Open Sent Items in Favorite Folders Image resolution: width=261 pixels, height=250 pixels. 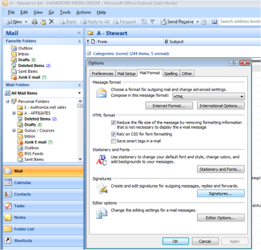pos(24,72)
